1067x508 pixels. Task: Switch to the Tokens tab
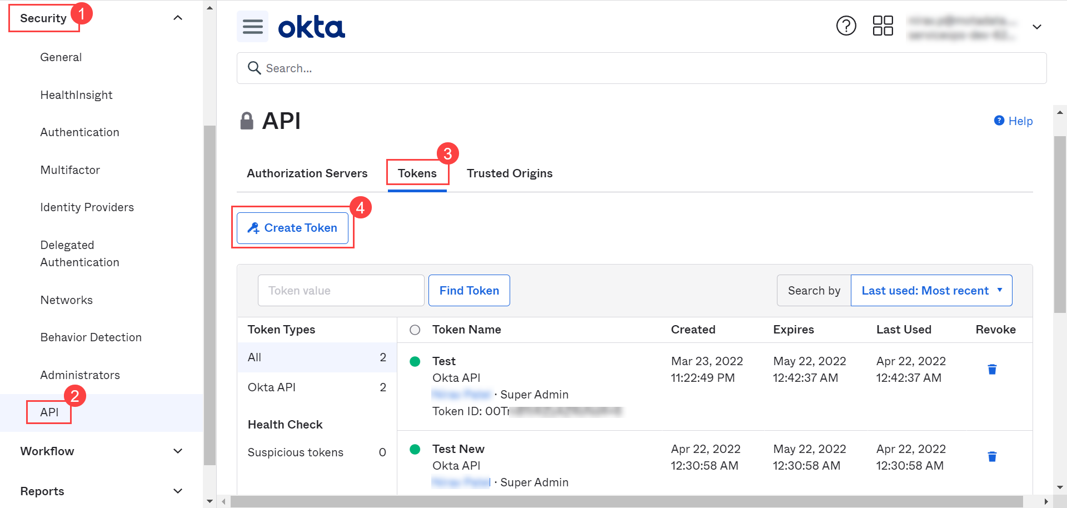click(417, 173)
